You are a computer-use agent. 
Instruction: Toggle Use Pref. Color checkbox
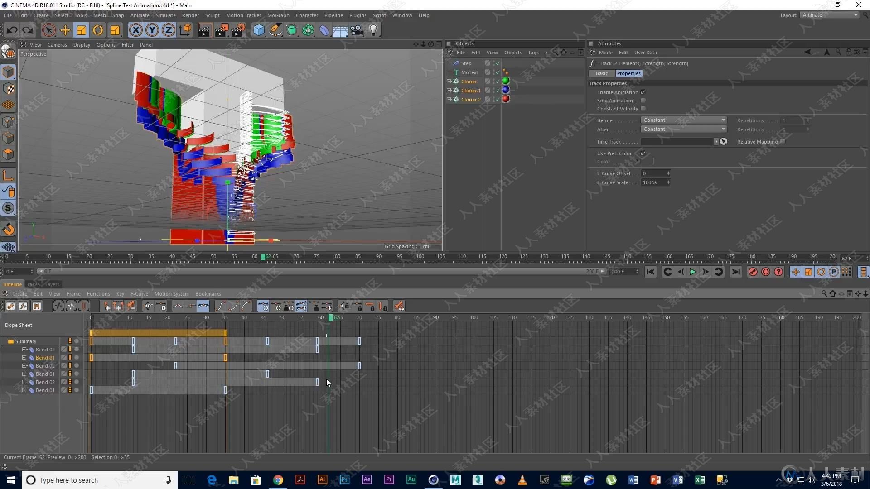click(643, 153)
